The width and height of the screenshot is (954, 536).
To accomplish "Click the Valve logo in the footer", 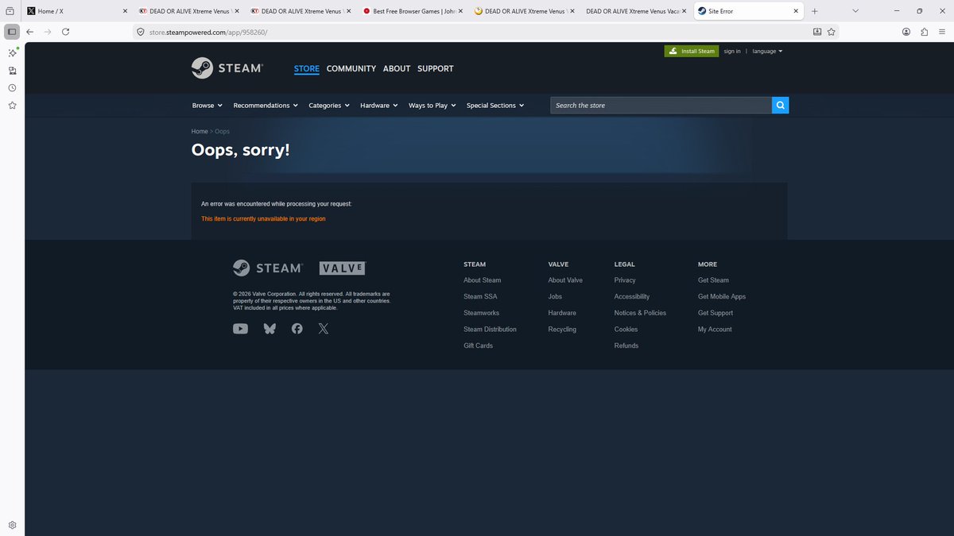I will pos(343,268).
